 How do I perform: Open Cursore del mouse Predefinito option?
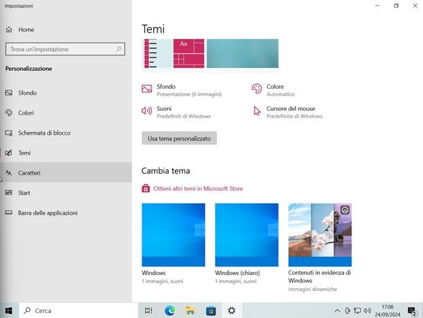(x=287, y=112)
